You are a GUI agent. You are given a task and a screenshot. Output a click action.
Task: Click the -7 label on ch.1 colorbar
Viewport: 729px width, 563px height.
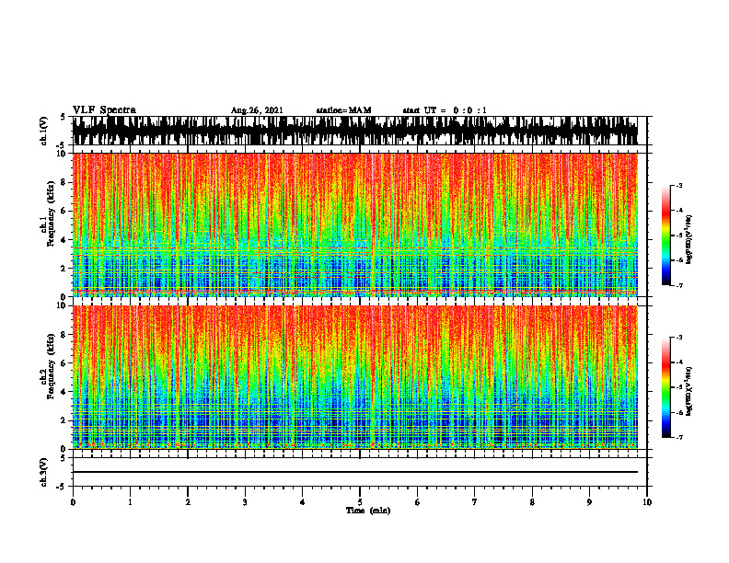[x=679, y=285]
